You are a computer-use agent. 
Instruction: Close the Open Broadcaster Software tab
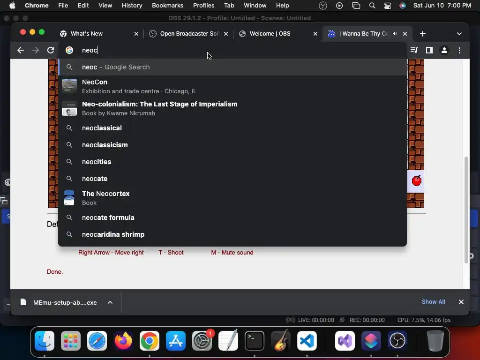pos(225,34)
